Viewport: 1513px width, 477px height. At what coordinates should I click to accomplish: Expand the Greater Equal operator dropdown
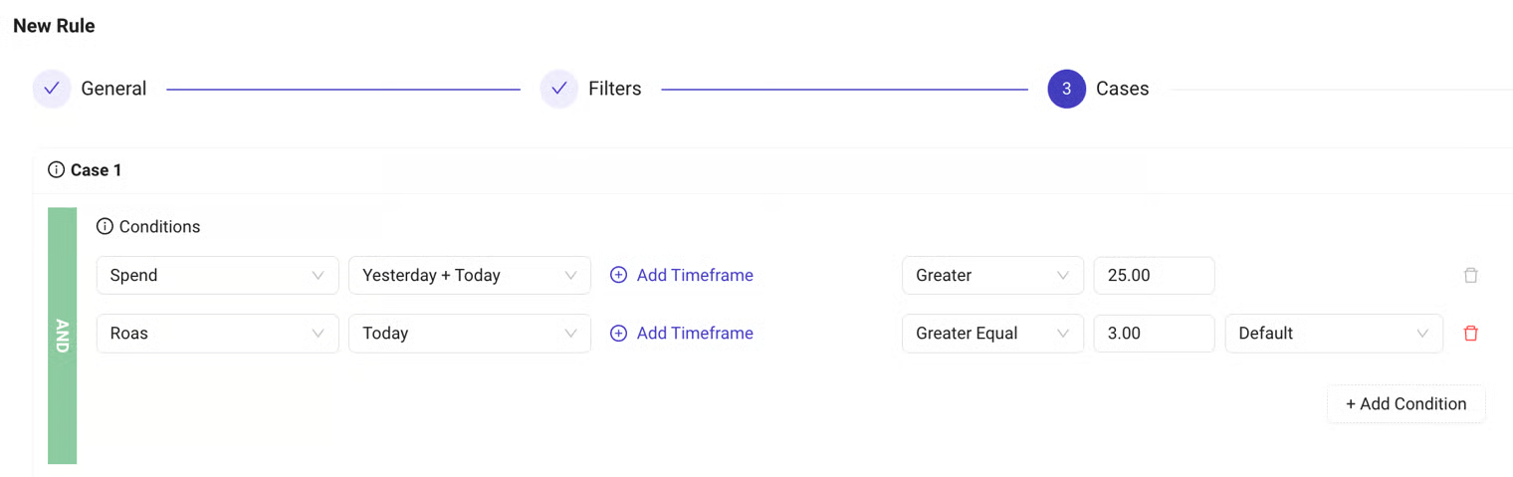991,334
